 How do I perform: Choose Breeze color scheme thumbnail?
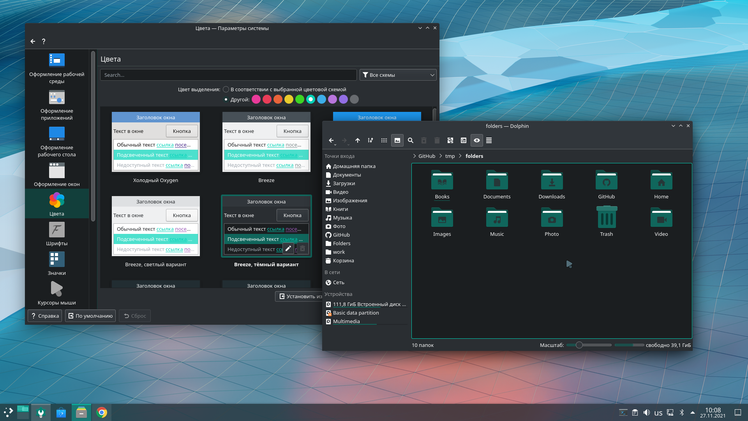pos(266,142)
